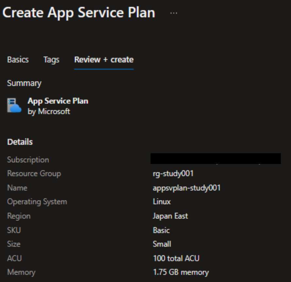
Task: Click the Create App Service Plan title
Action: 79,13
